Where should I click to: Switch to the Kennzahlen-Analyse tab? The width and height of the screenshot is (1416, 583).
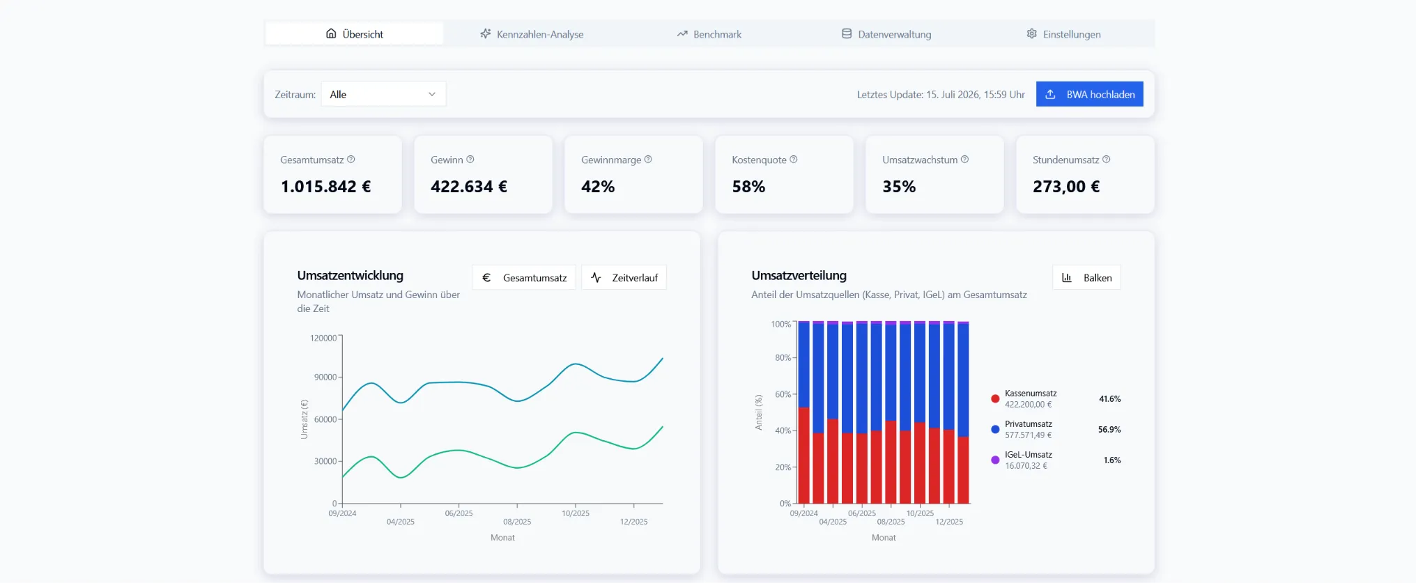tap(532, 33)
